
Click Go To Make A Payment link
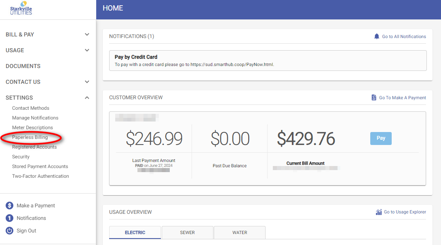403,98
